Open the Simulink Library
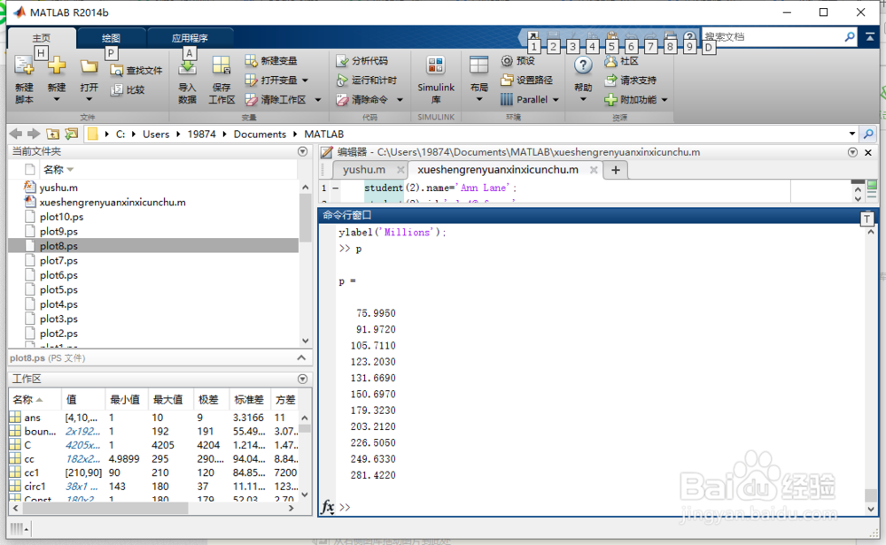Screen dimensions: 886x545 tap(436, 81)
